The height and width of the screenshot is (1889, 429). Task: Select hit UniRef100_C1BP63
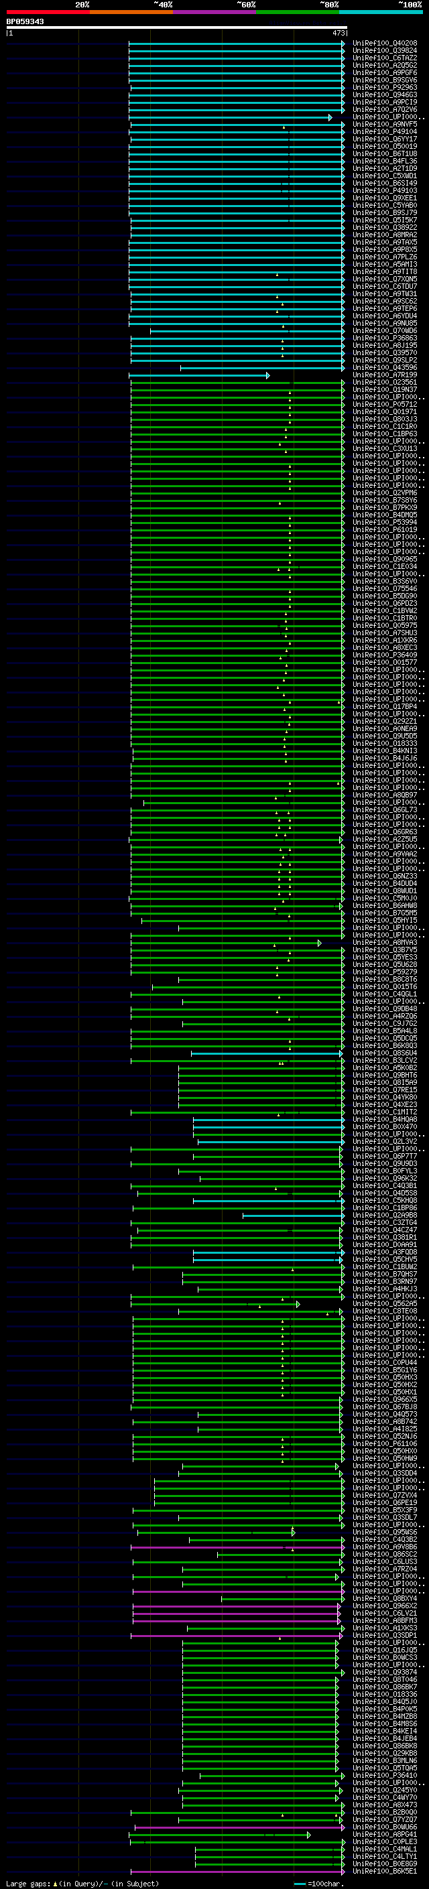(385, 434)
